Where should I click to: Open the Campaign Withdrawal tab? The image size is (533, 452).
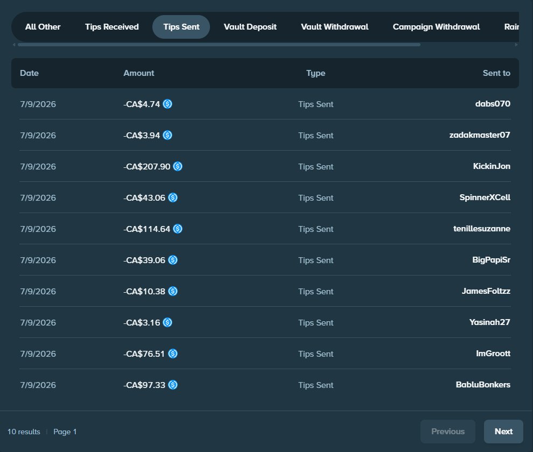pos(436,27)
